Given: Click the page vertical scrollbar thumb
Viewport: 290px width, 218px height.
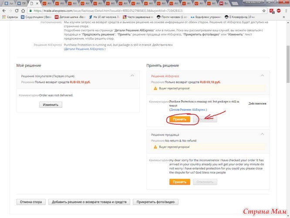Looking at the screenshot, I should coord(288,64).
